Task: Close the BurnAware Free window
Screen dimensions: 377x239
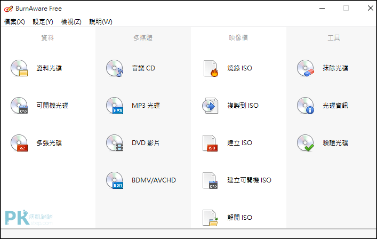Action: point(370,9)
